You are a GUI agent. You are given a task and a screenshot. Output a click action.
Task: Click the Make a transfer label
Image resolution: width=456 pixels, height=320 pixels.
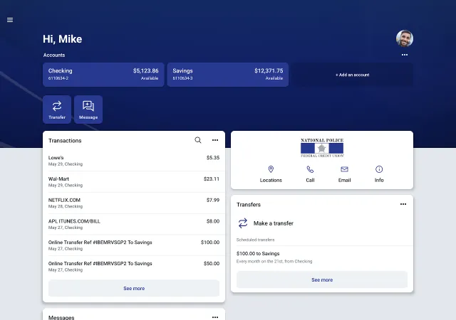tap(274, 223)
